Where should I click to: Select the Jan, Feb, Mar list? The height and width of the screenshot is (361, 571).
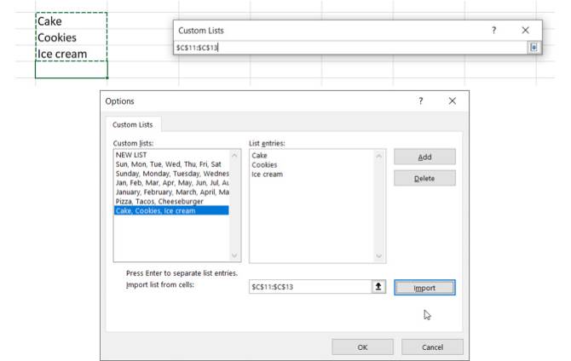[171, 183]
